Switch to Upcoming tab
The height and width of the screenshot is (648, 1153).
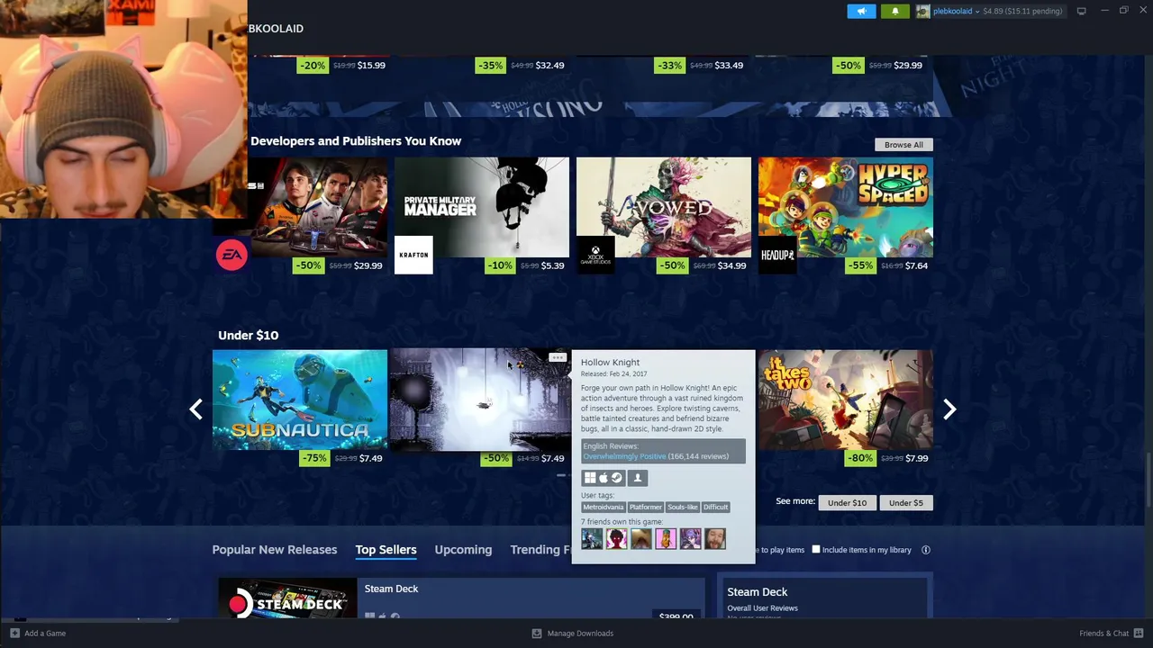[463, 550]
